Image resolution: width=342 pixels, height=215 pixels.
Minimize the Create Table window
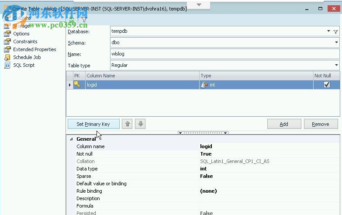click(x=307, y=9)
